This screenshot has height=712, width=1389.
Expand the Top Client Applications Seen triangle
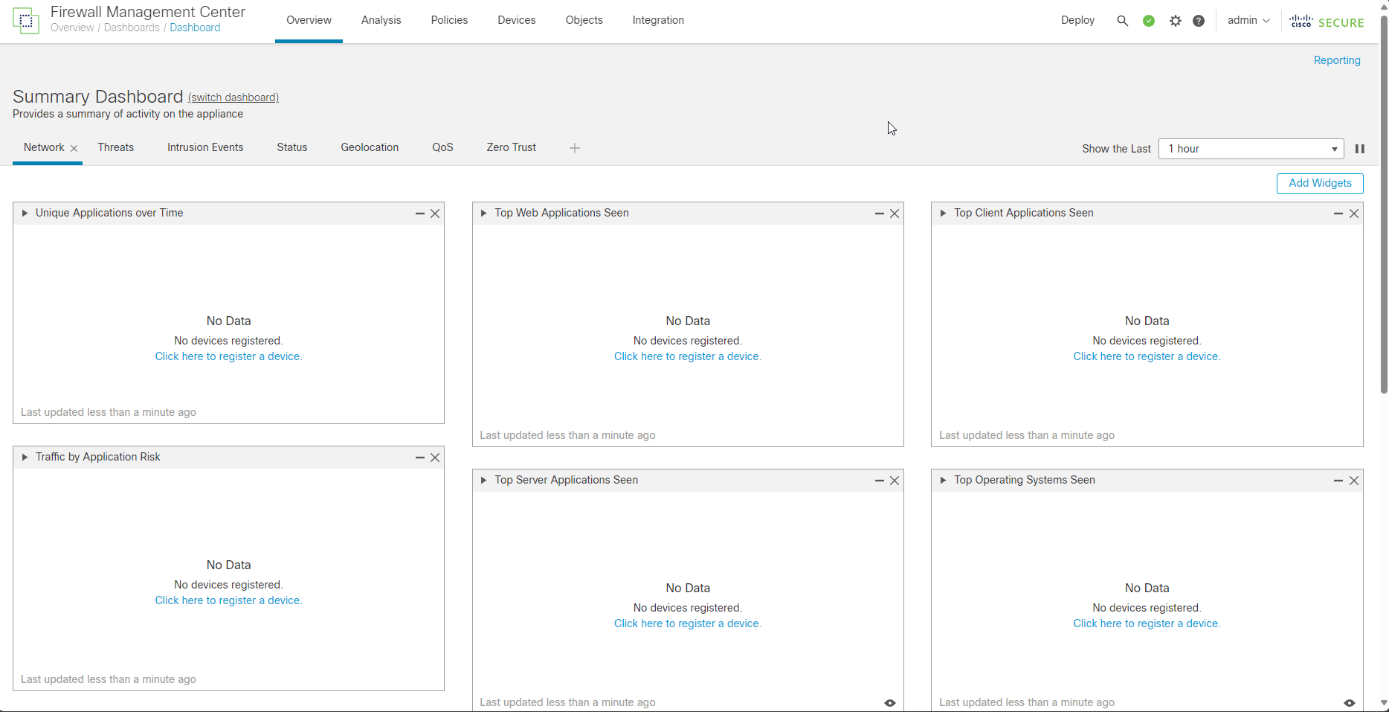point(943,213)
